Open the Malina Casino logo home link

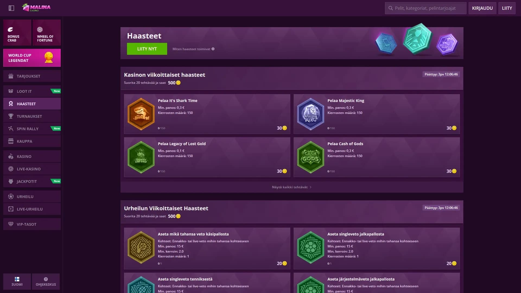pos(36,8)
